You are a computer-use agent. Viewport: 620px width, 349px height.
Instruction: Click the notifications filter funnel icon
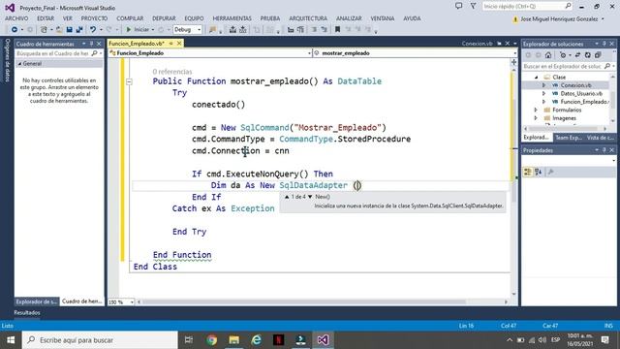[x=474, y=7]
